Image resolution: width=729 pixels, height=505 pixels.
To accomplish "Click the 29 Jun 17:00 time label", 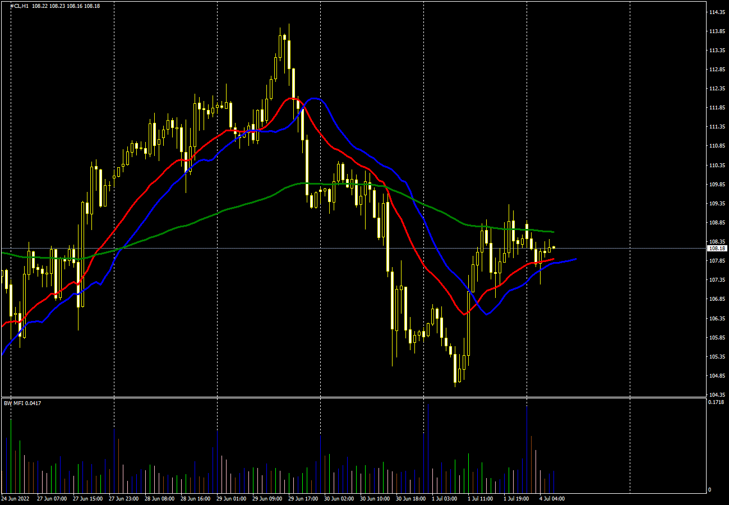I will tap(303, 498).
